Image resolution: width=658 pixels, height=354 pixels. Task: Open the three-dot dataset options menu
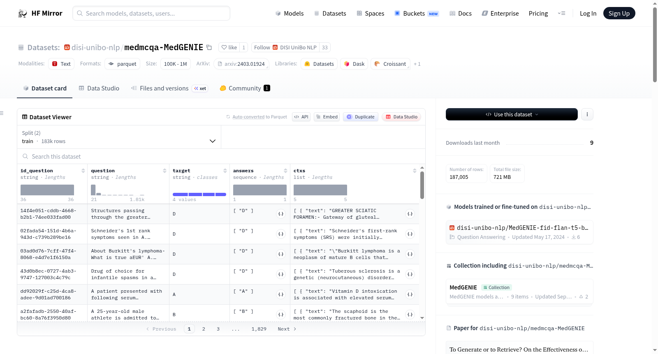[x=587, y=114]
